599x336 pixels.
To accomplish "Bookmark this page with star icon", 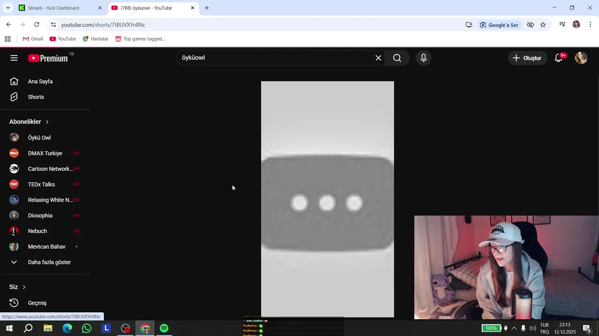I will [543, 25].
